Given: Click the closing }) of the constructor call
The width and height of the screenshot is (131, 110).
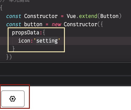Looking at the screenshot, I should pyautogui.click(x=9, y=57).
